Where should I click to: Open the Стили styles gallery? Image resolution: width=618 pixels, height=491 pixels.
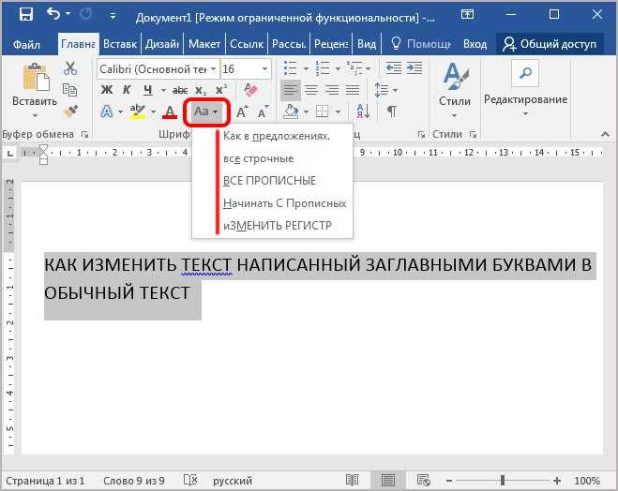455,91
